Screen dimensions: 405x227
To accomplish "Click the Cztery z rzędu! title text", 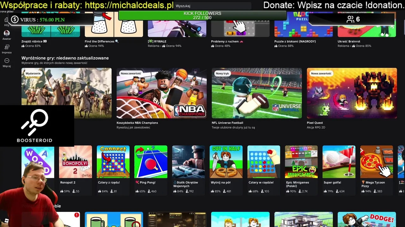I will tap(109, 183).
